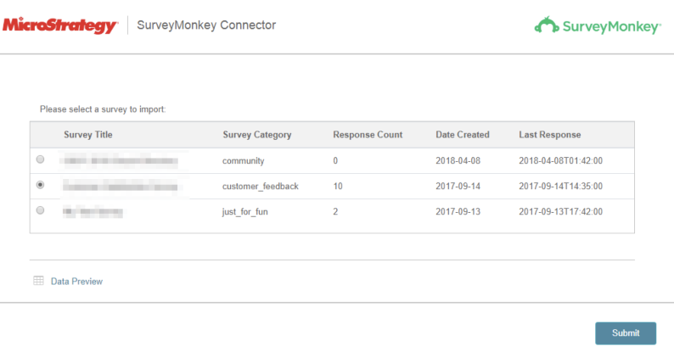Select the community survey radio button

[41, 159]
